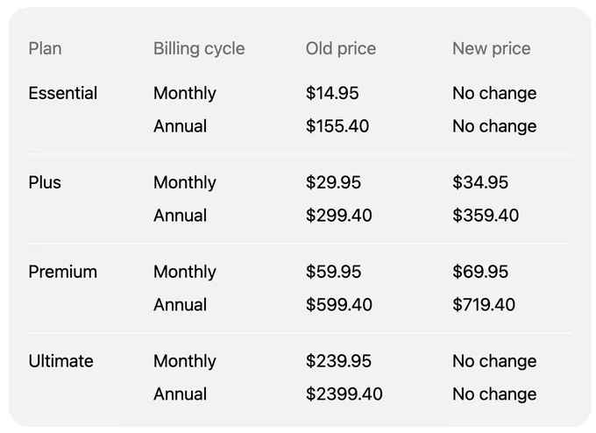Select the Premium plan label
Image resolution: width=596 pixels, height=433 pixels.
63,272
